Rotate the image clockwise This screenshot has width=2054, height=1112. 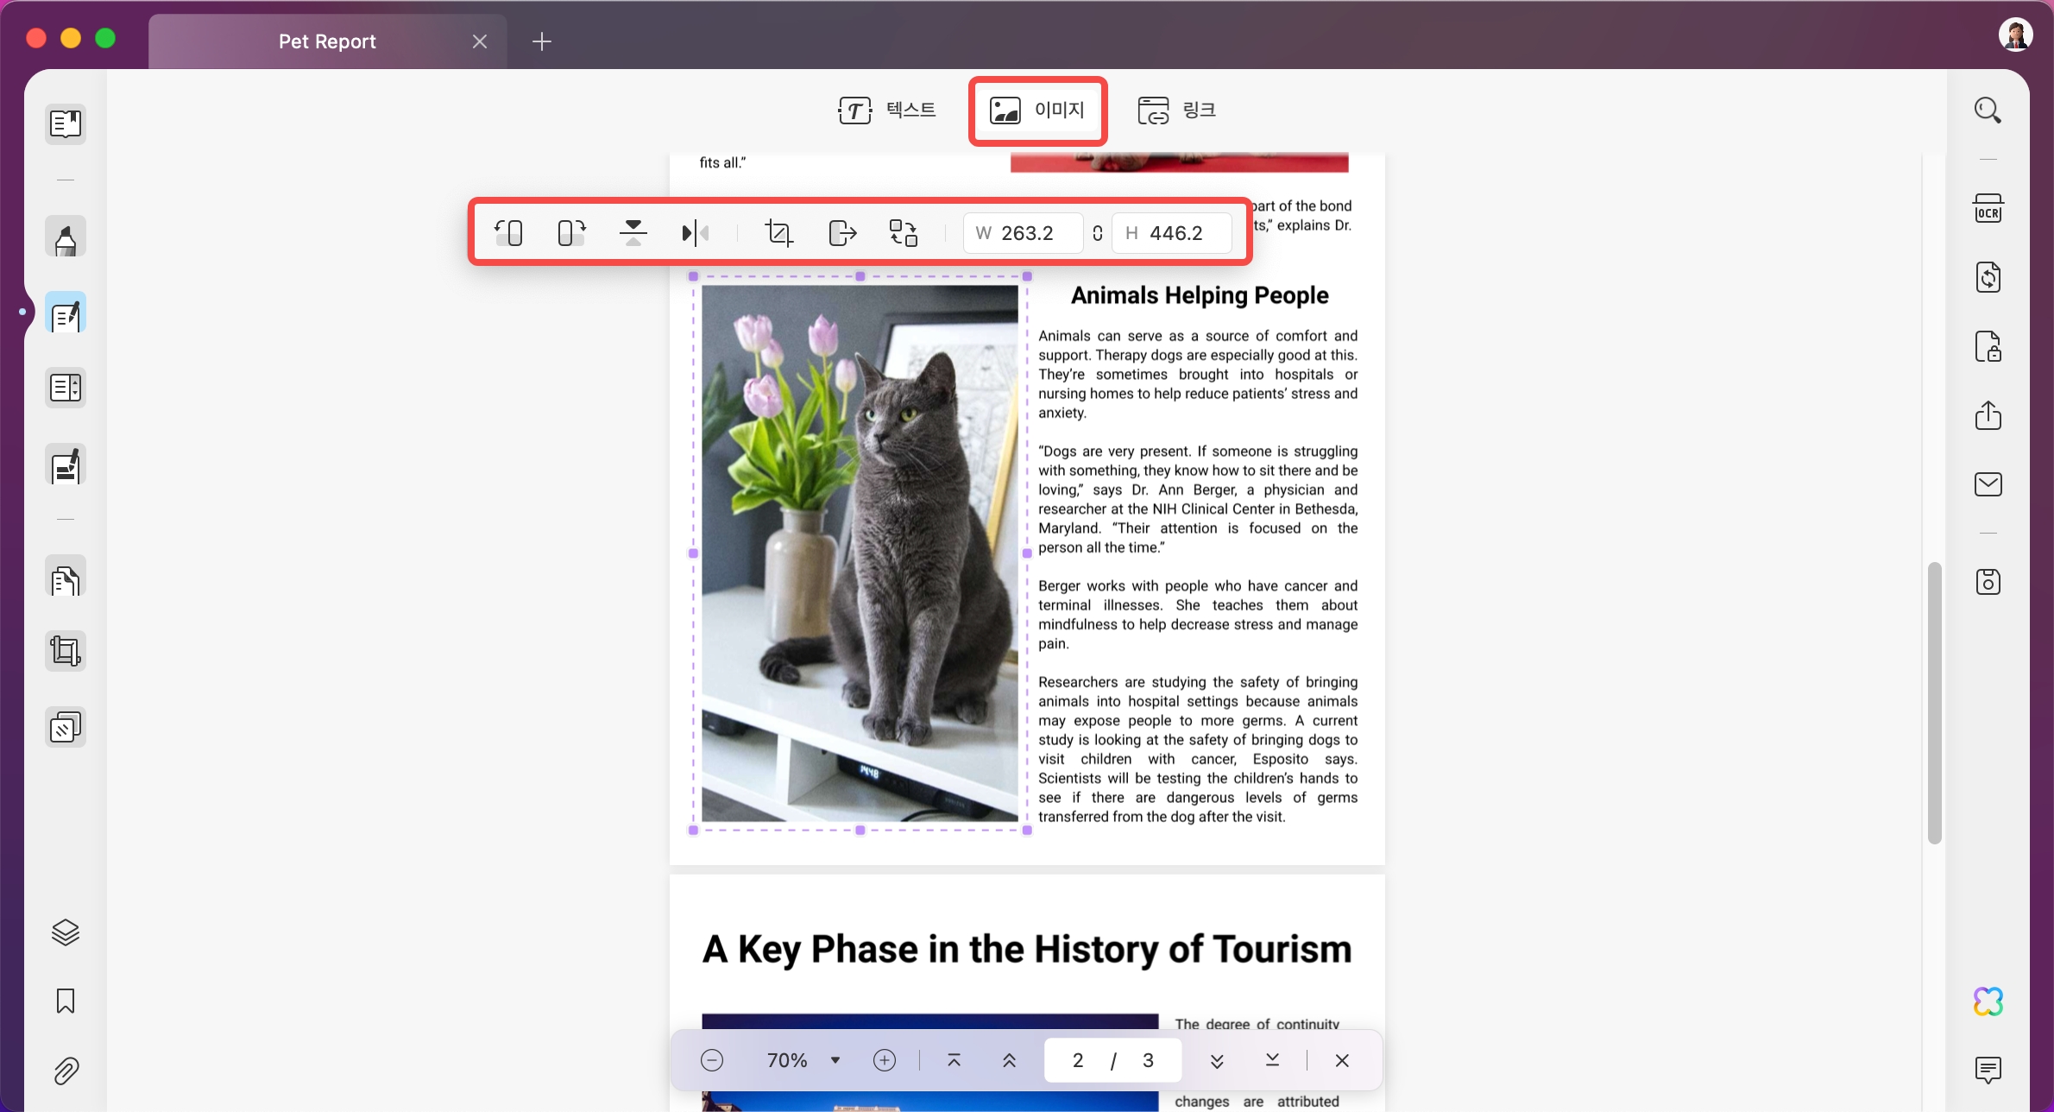point(571,233)
